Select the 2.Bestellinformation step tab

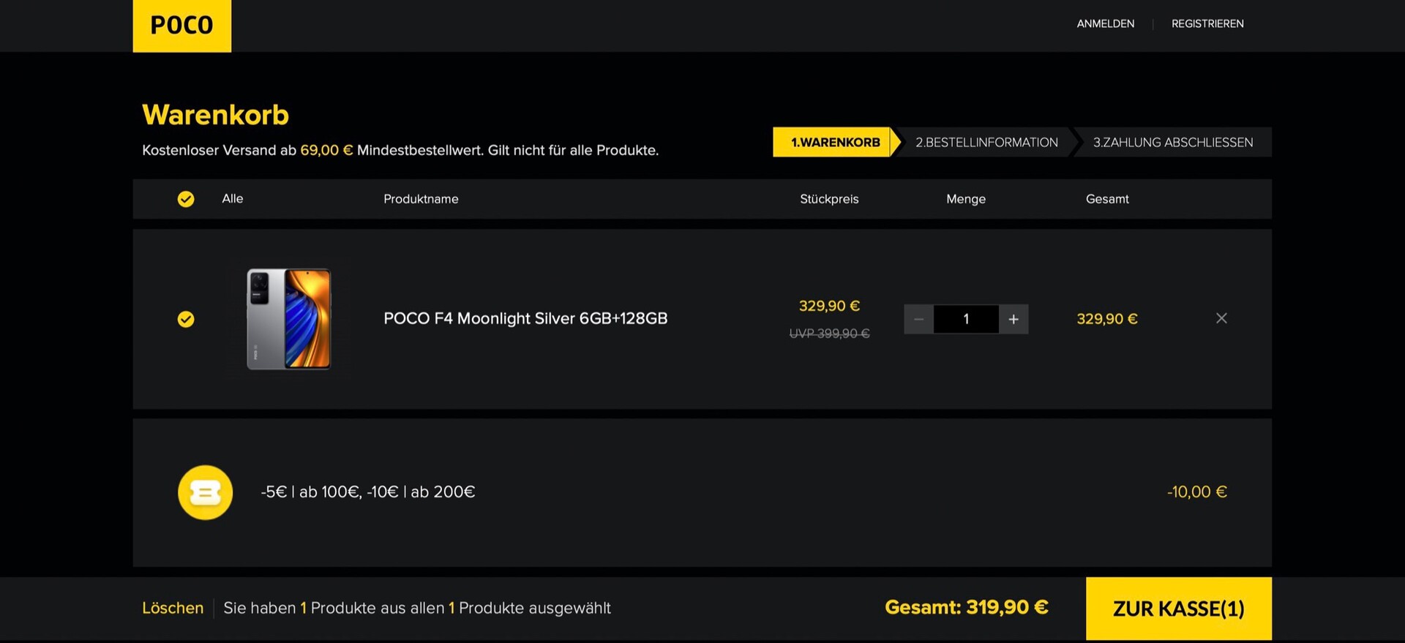point(986,143)
